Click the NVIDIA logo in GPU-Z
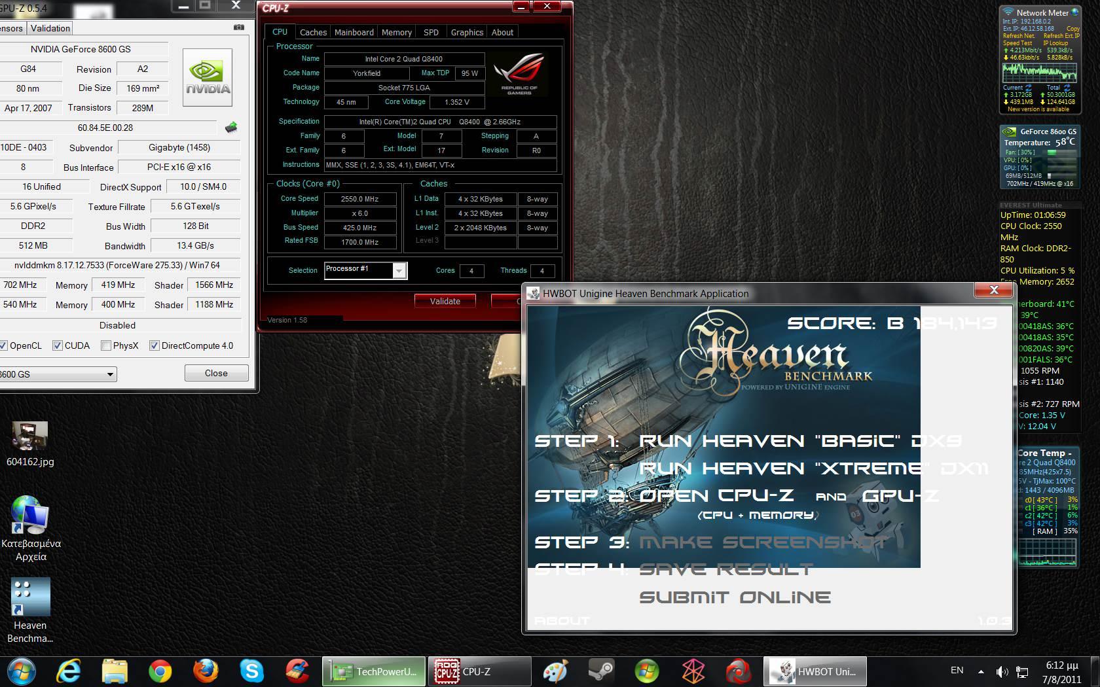 coord(208,77)
